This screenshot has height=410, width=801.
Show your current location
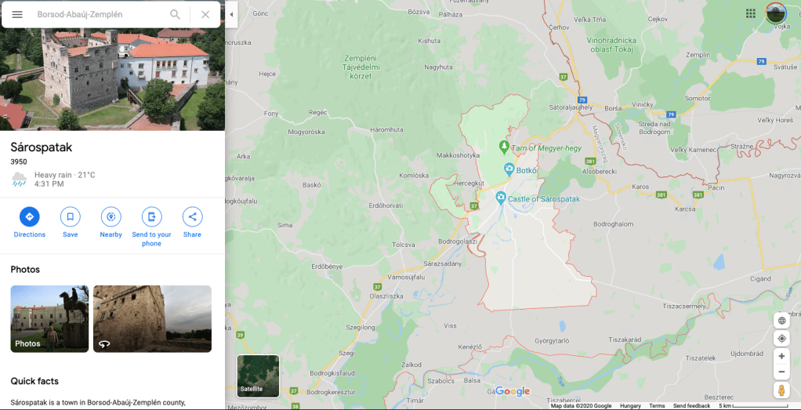point(781,339)
